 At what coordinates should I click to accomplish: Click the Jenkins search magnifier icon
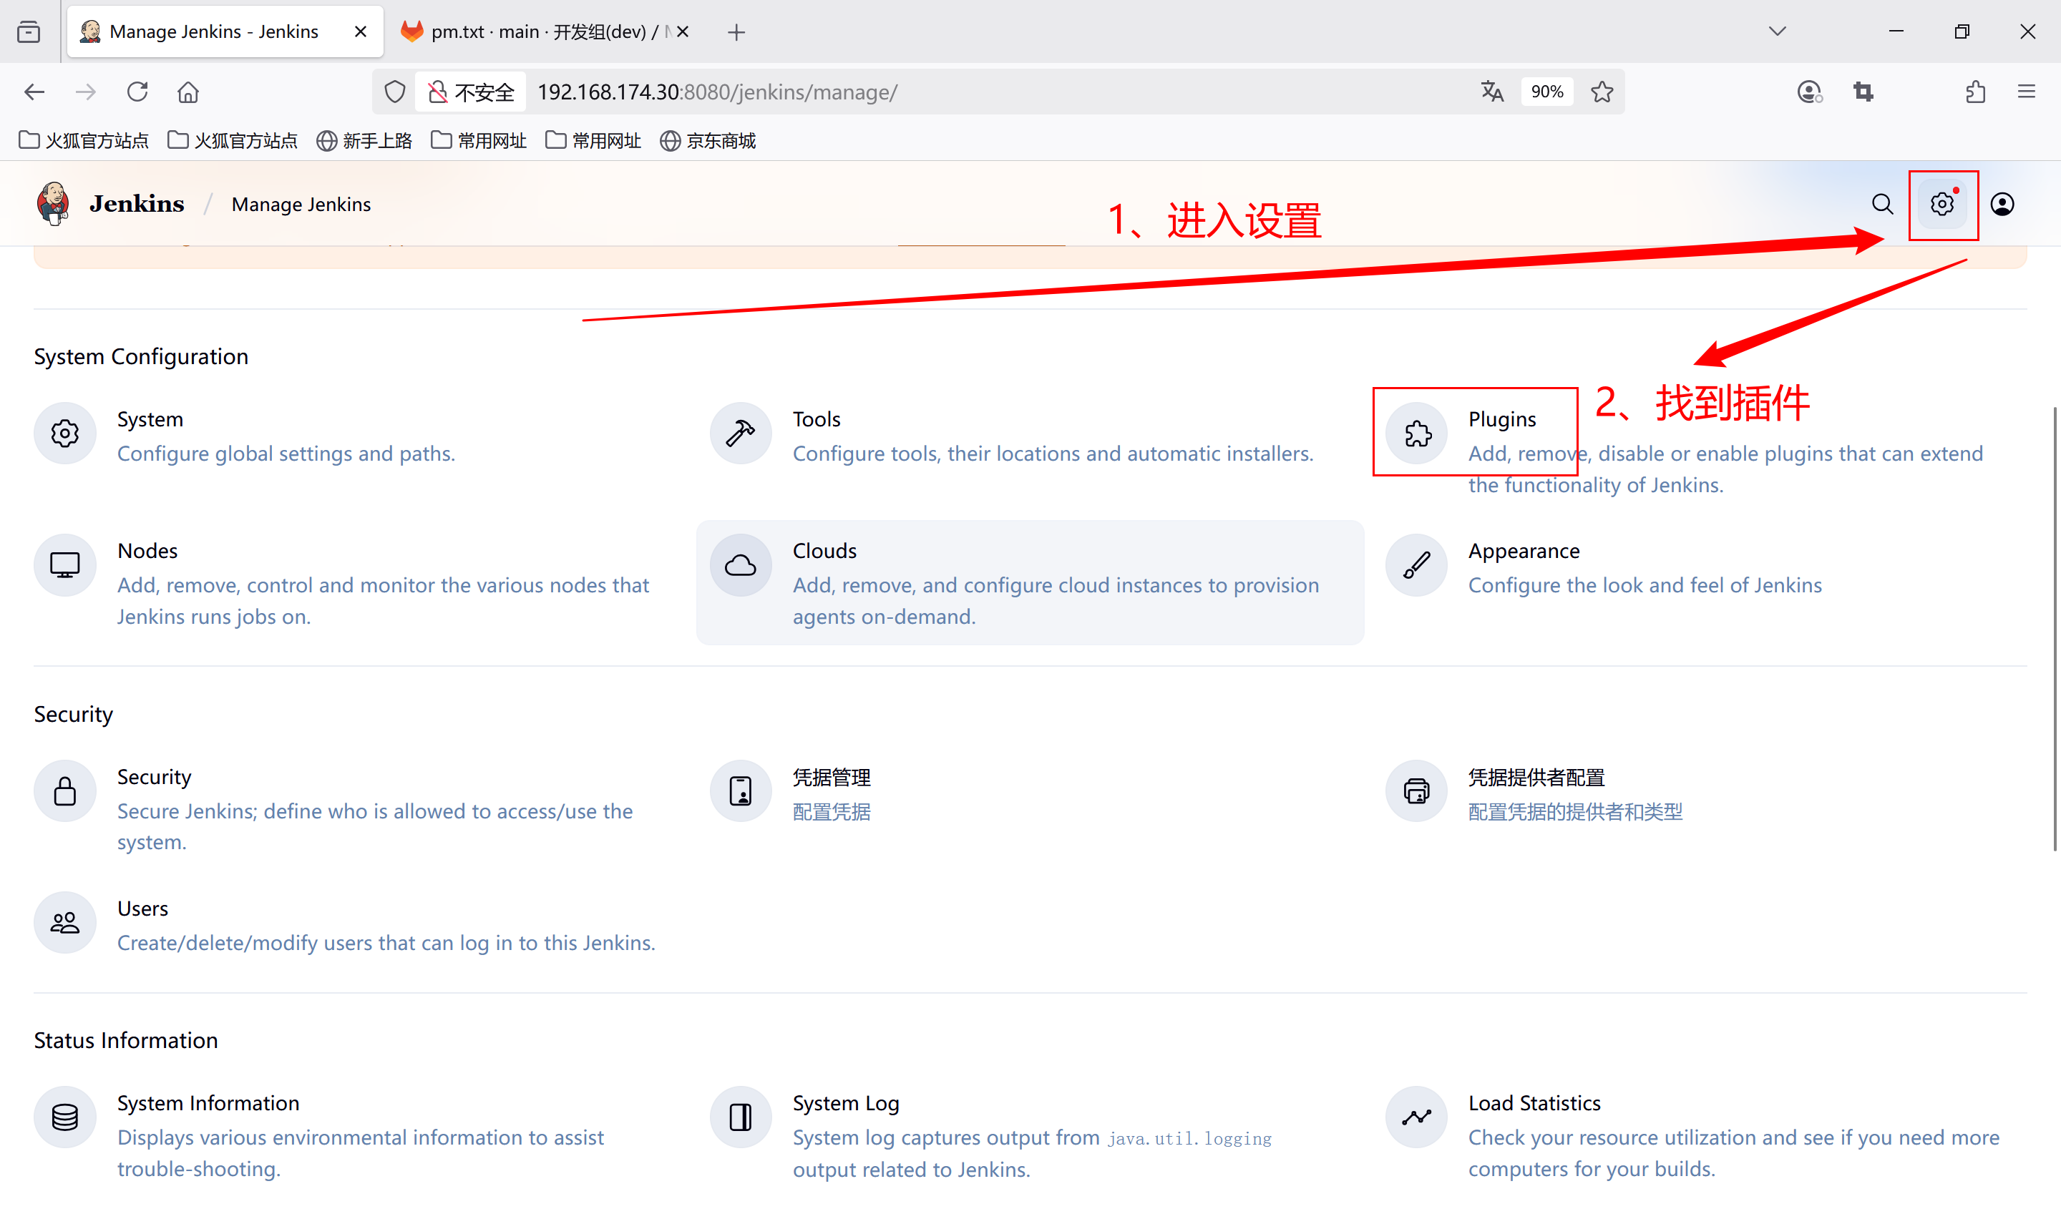click(x=1882, y=204)
